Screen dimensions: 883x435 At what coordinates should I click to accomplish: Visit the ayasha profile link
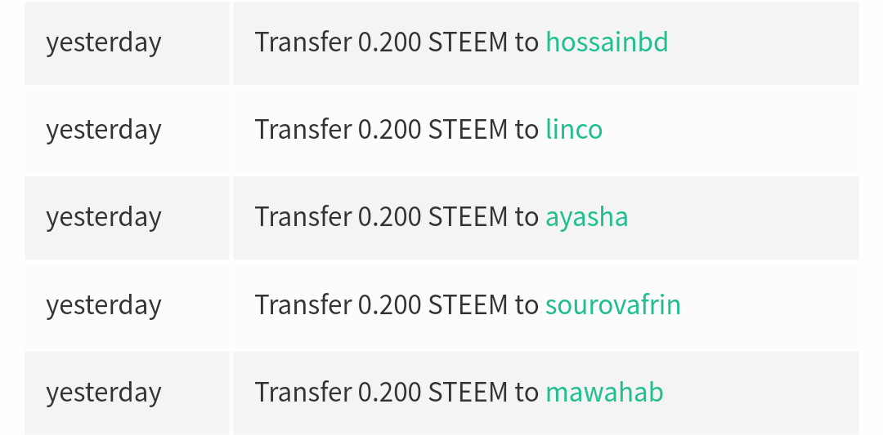tap(586, 217)
